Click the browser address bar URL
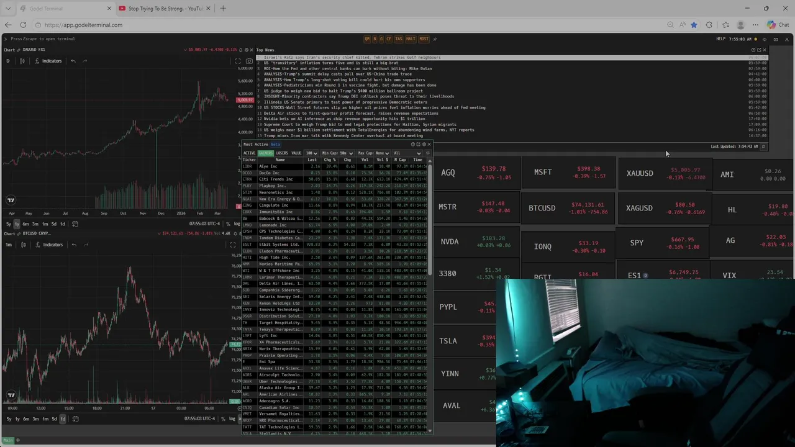Screen dimensions: 795x447 click(x=83, y=25)
